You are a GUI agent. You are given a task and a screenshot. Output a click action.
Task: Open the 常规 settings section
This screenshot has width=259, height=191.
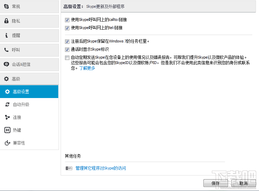pyautogui.click(x=29, y=7)
